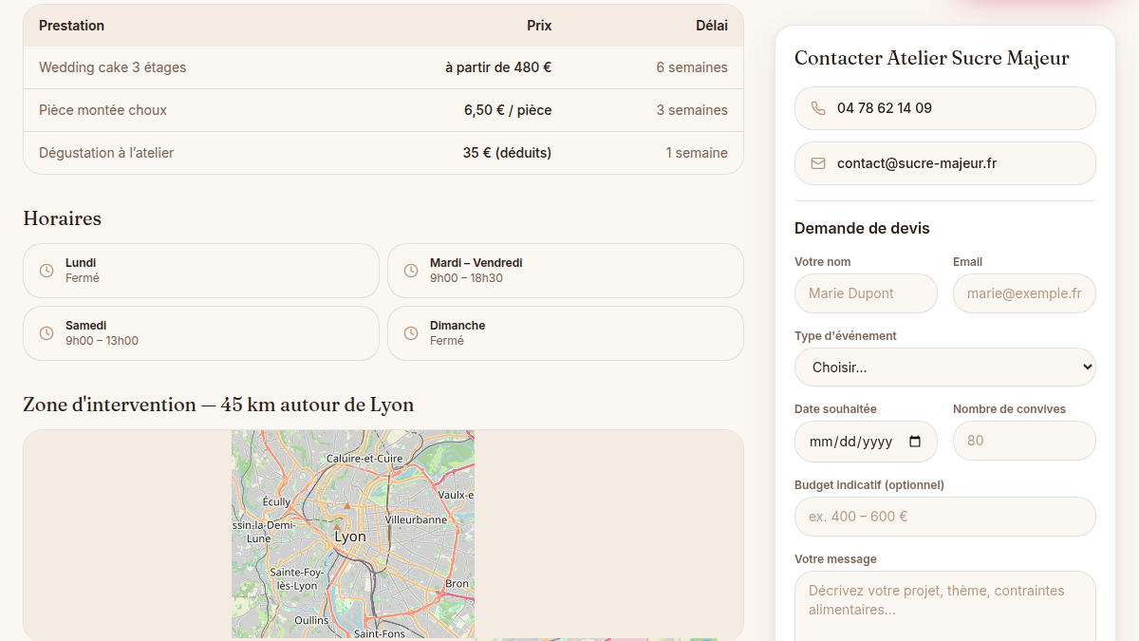Image resolution: width=1139 pixels, height=641 pixels.
Task: Select the Prix column header
Action: 539,26
